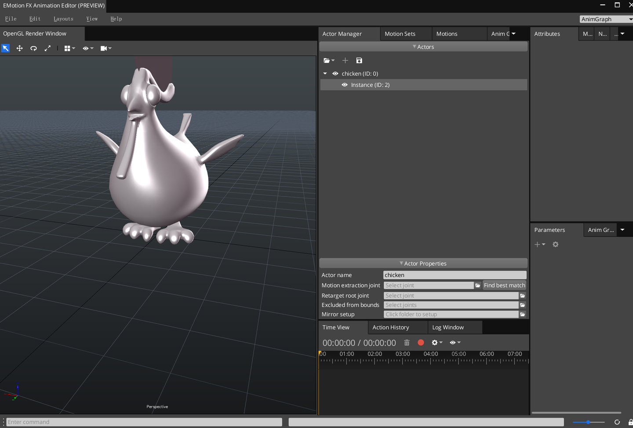
Task: Open the AnimGraph layout dropdown
Action: point(606,19)
